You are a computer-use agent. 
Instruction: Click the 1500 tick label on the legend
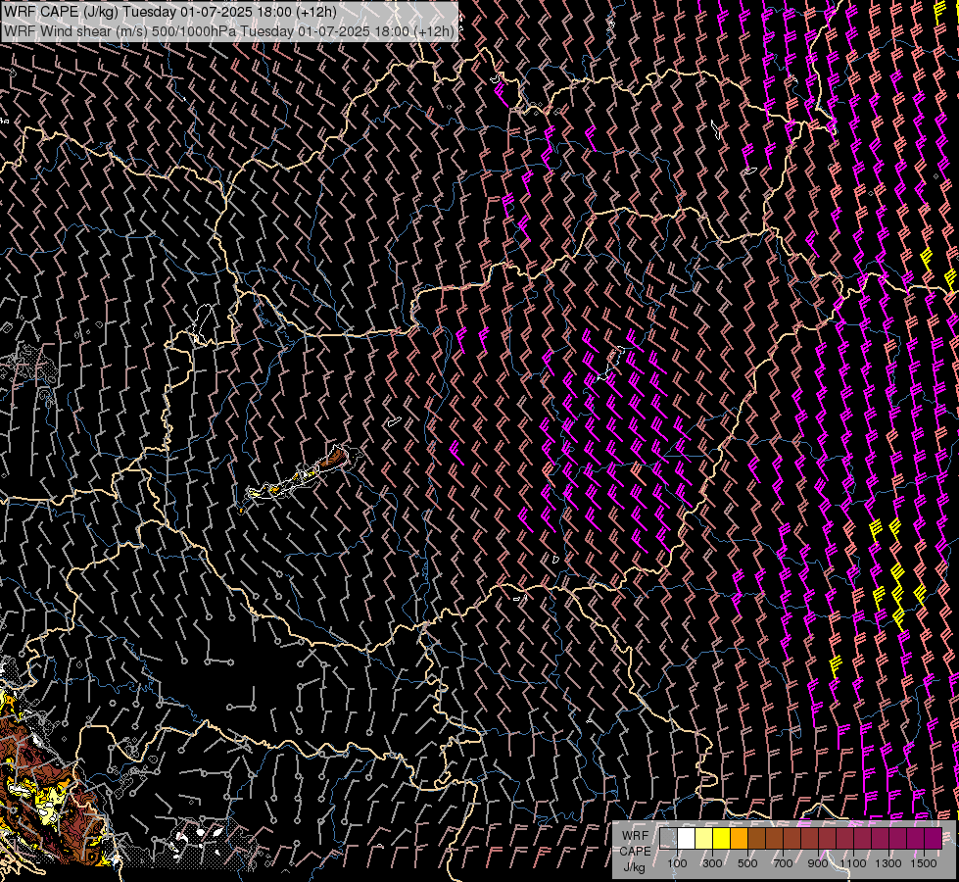click(x=924, y=863)
